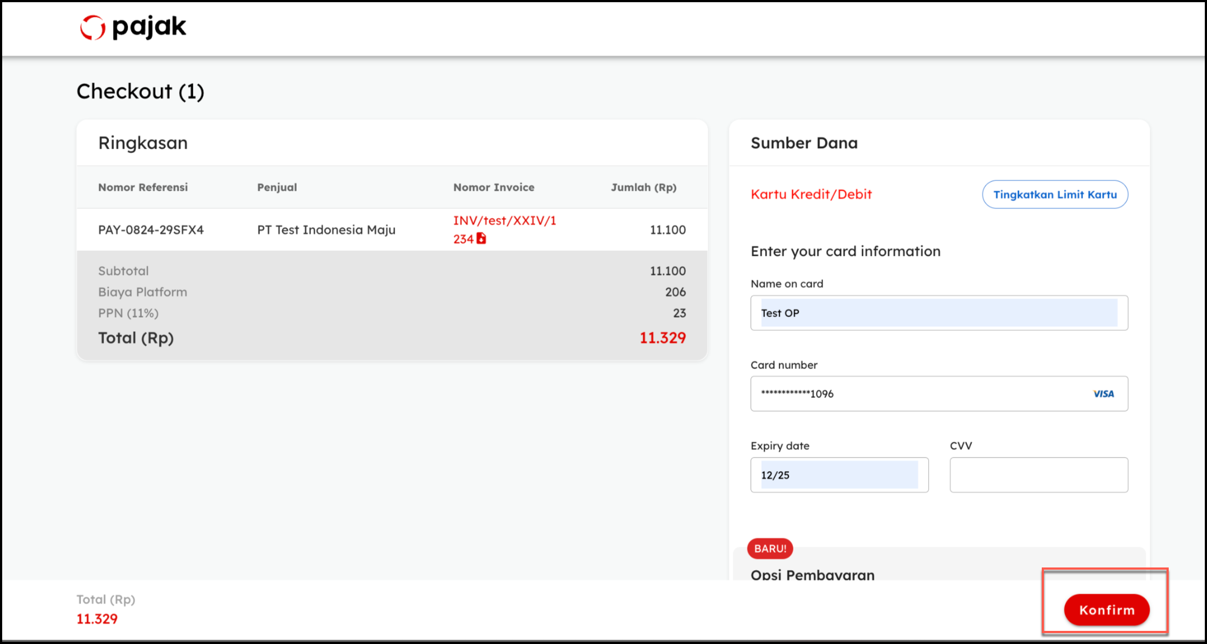Focus the Name on card field
Viewport: 1207px width, 644px height.
tap(938, 313)
